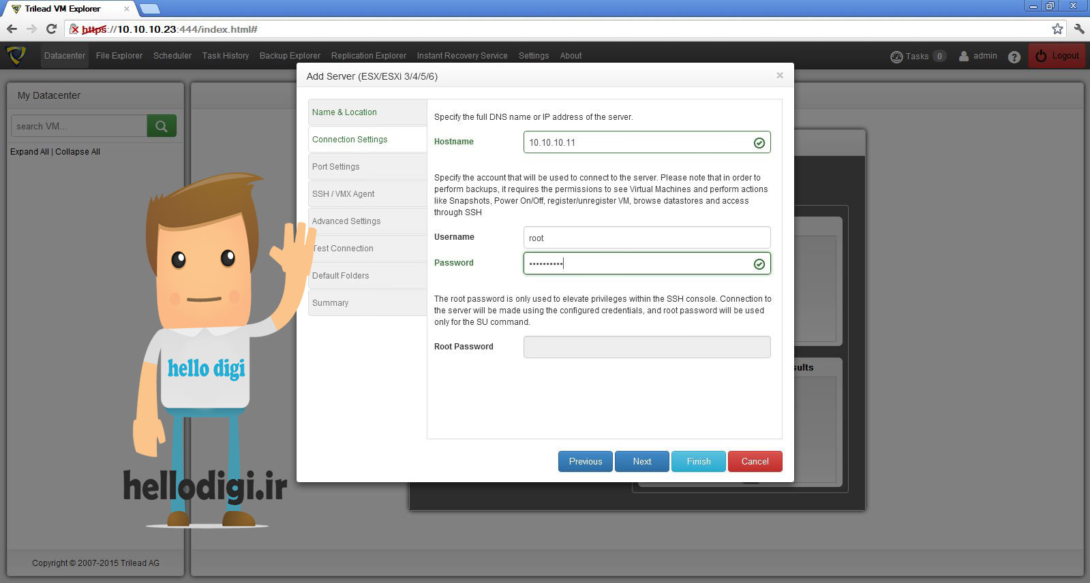Click the Hostname input field
Image resolution: width=1090 pixels, height=583 pixels.
click(x=647, y=142)
